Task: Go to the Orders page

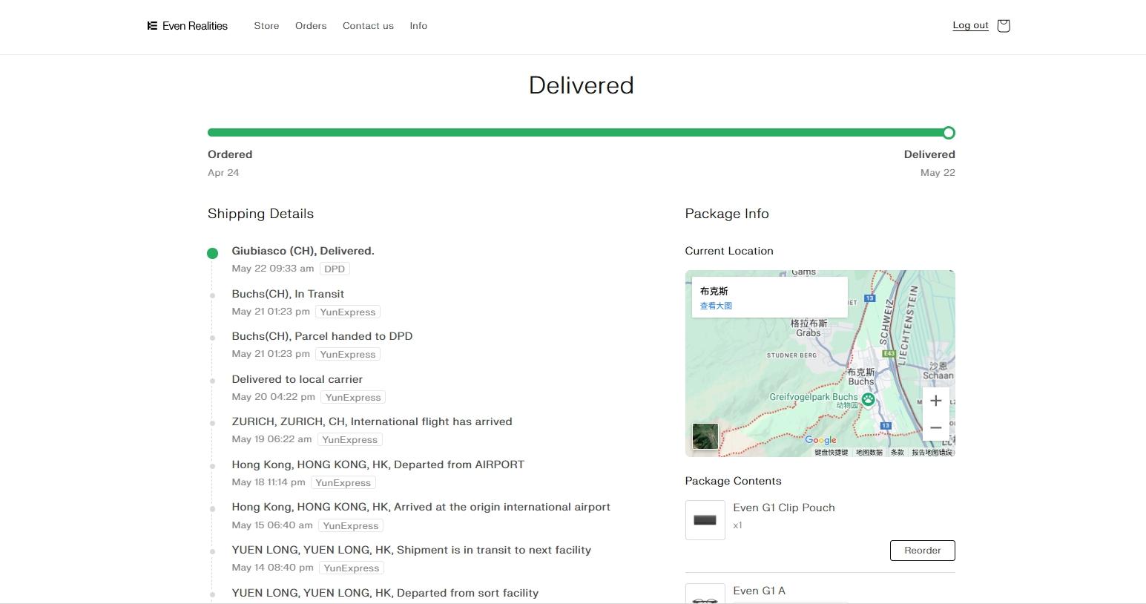Action: click(x=311, y=26)
